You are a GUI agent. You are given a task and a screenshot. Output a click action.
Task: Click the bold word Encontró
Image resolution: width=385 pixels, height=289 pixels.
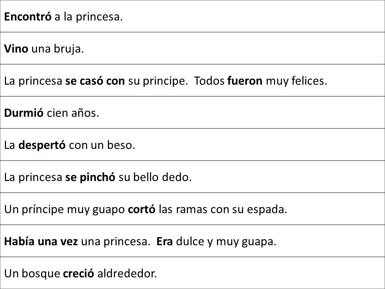point(28,16)
